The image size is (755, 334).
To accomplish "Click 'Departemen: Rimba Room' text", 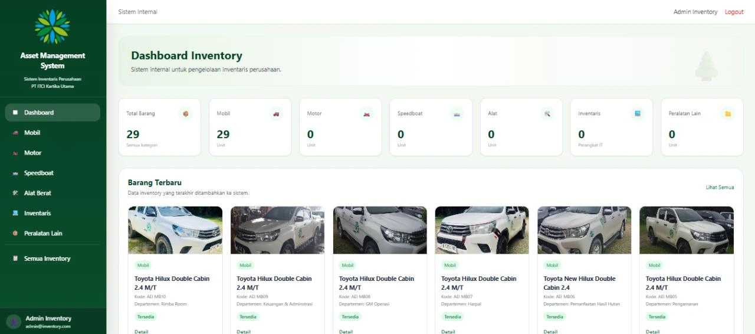I will pyautogui.click(x=160, y=304).
